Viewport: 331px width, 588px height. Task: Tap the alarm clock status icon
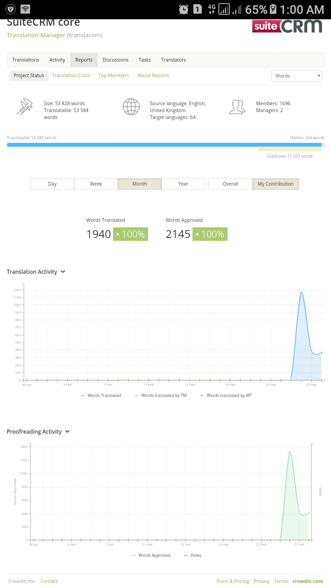point(183,9)
